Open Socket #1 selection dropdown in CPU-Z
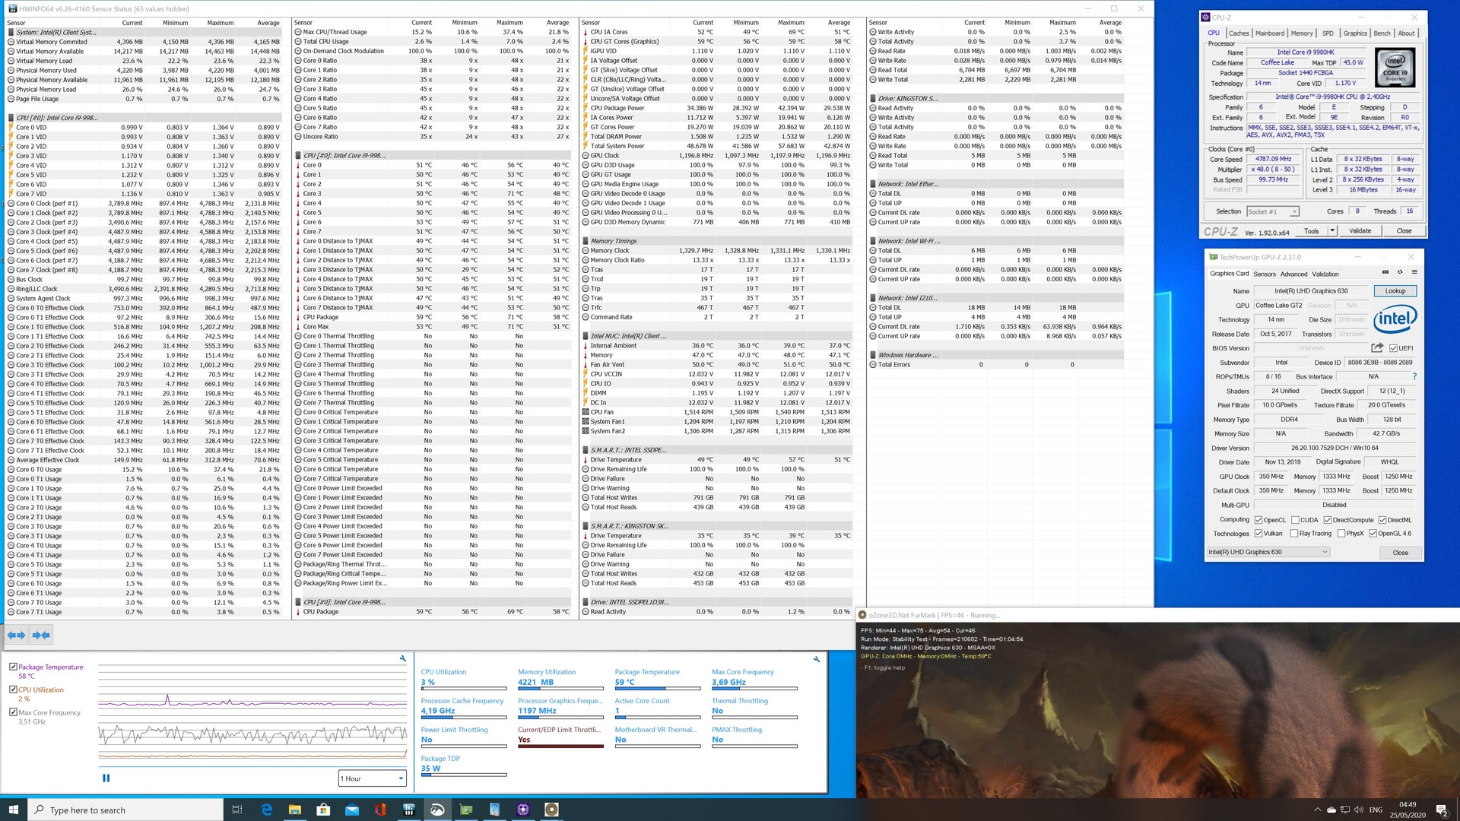This screenshot has width=1460, height=821. pyautogui.click(x=1272, y=211)
